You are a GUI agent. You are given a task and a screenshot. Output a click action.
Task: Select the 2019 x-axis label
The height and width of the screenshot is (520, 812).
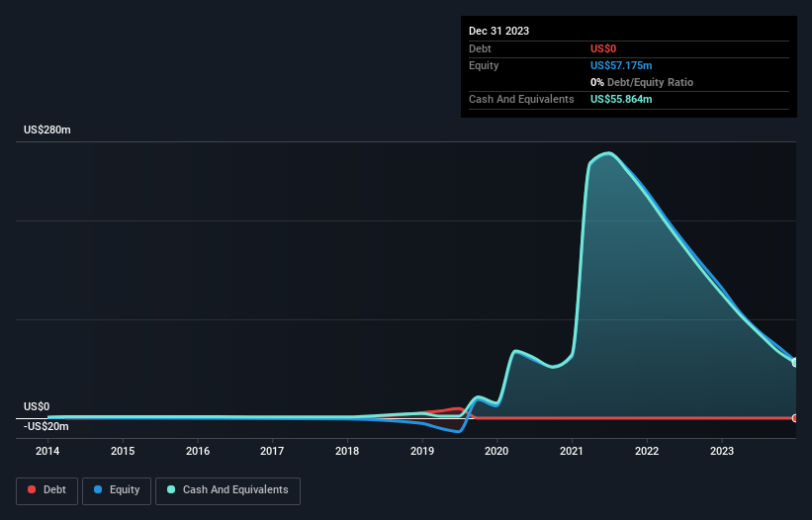422,451
